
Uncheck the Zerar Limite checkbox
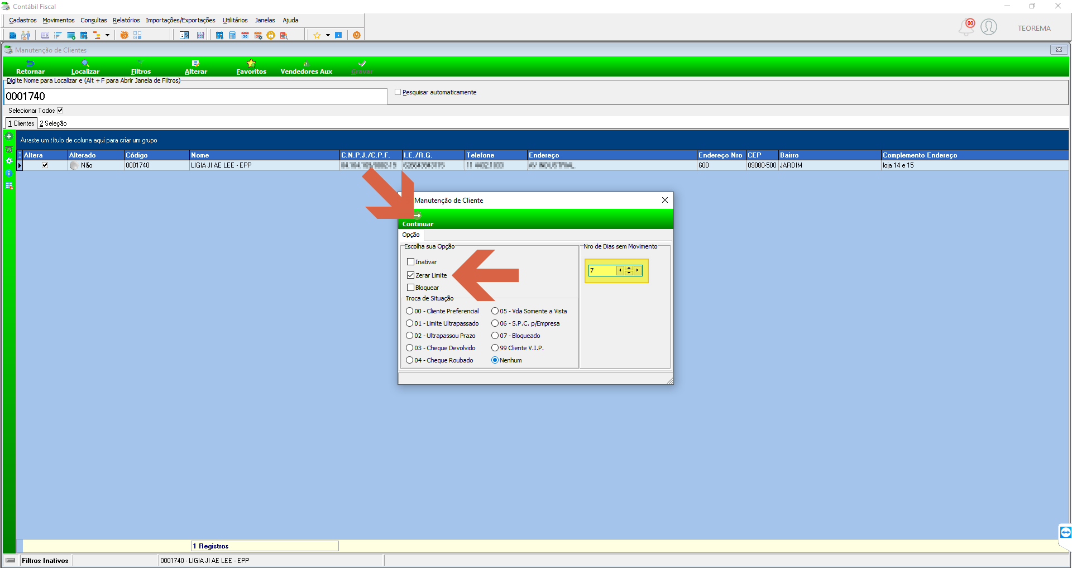[411, 275]
